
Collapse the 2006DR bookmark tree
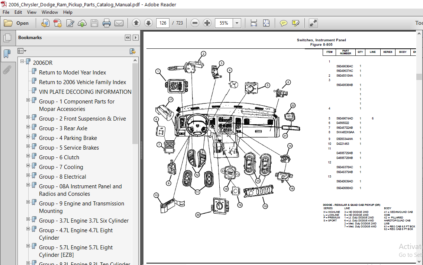pyautogui.click(x=22, y=61)
